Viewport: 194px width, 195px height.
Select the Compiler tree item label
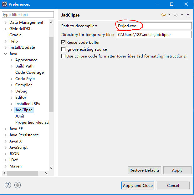click(x=23, y=85)
